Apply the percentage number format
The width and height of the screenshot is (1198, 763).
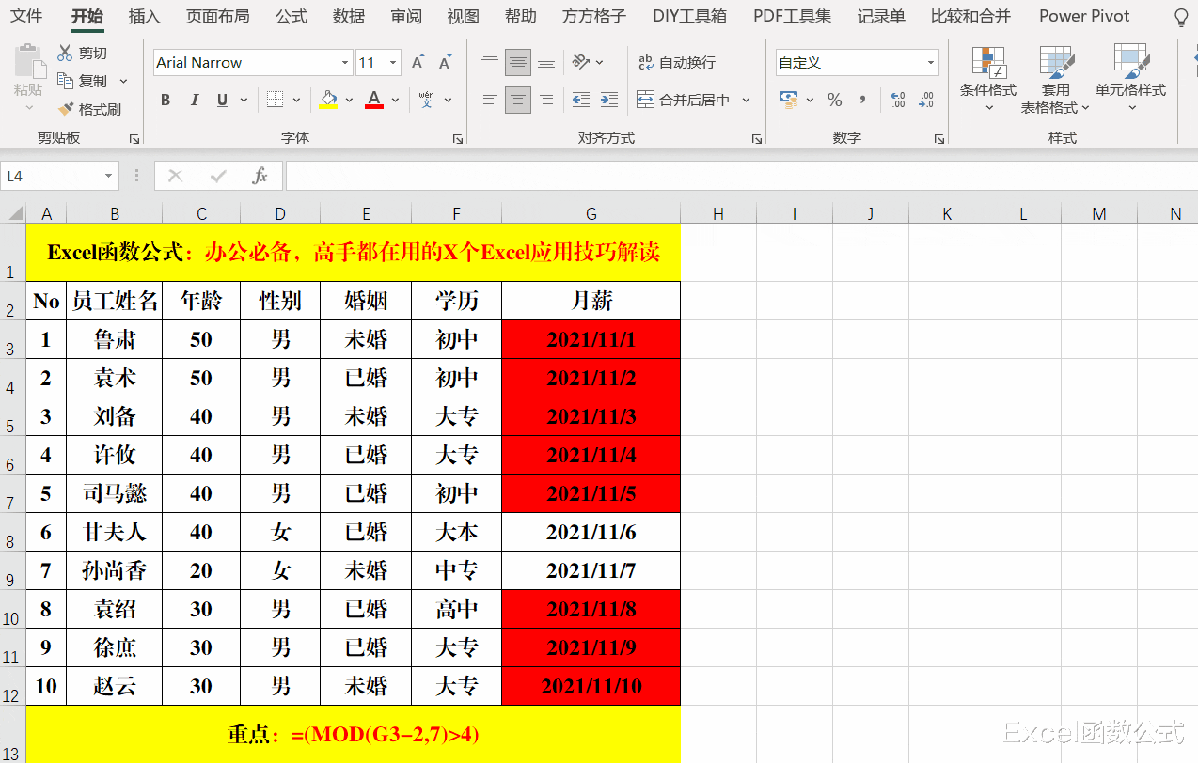click(x=834, y=100)
